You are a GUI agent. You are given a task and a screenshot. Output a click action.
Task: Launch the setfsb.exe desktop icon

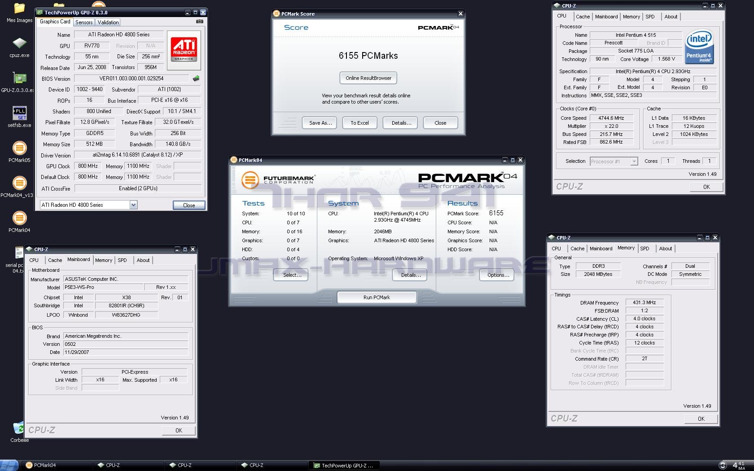coord(19,113)
